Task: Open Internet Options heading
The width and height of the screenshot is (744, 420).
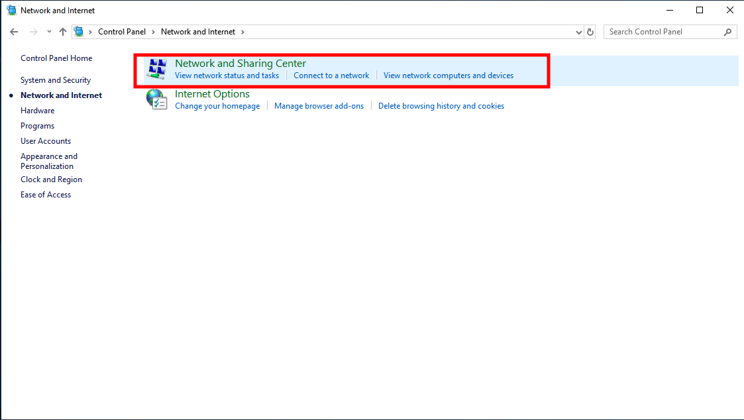Action: click(212, 94)
